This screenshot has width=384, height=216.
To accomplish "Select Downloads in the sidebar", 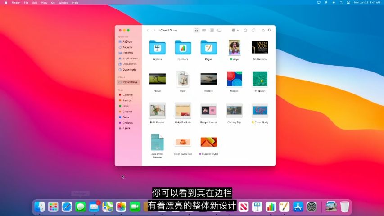I will (129, 70).
